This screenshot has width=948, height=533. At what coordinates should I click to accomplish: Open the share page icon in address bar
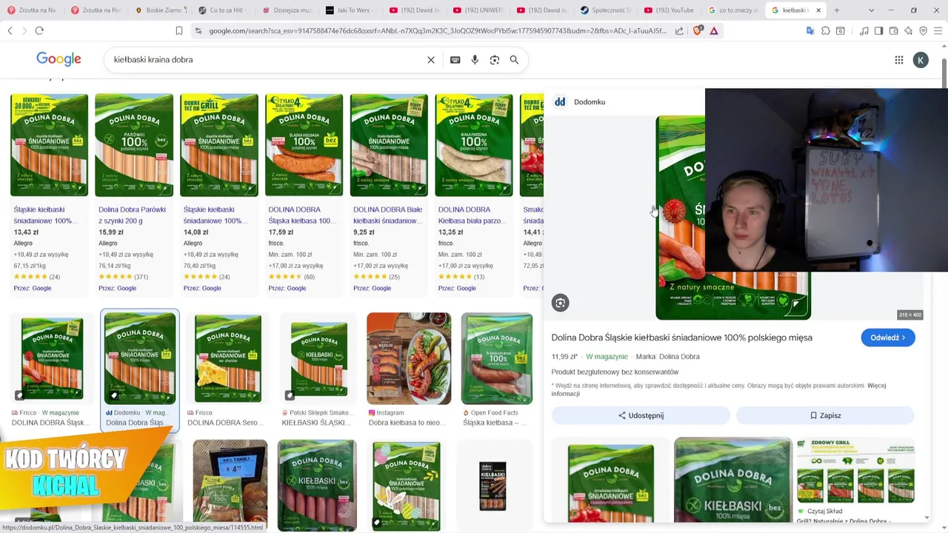(679, 30)
